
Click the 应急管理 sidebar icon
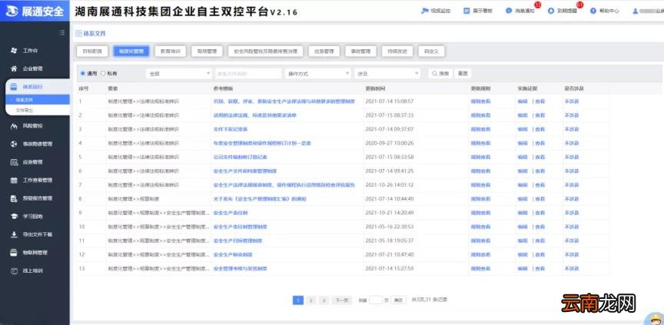(x=14, y=162)
